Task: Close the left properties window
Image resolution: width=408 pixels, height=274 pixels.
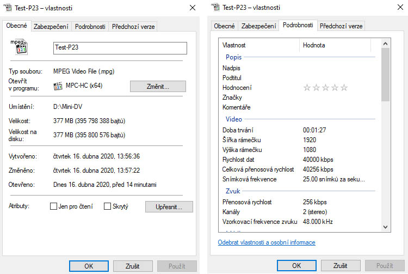Action: click(193, 8)
